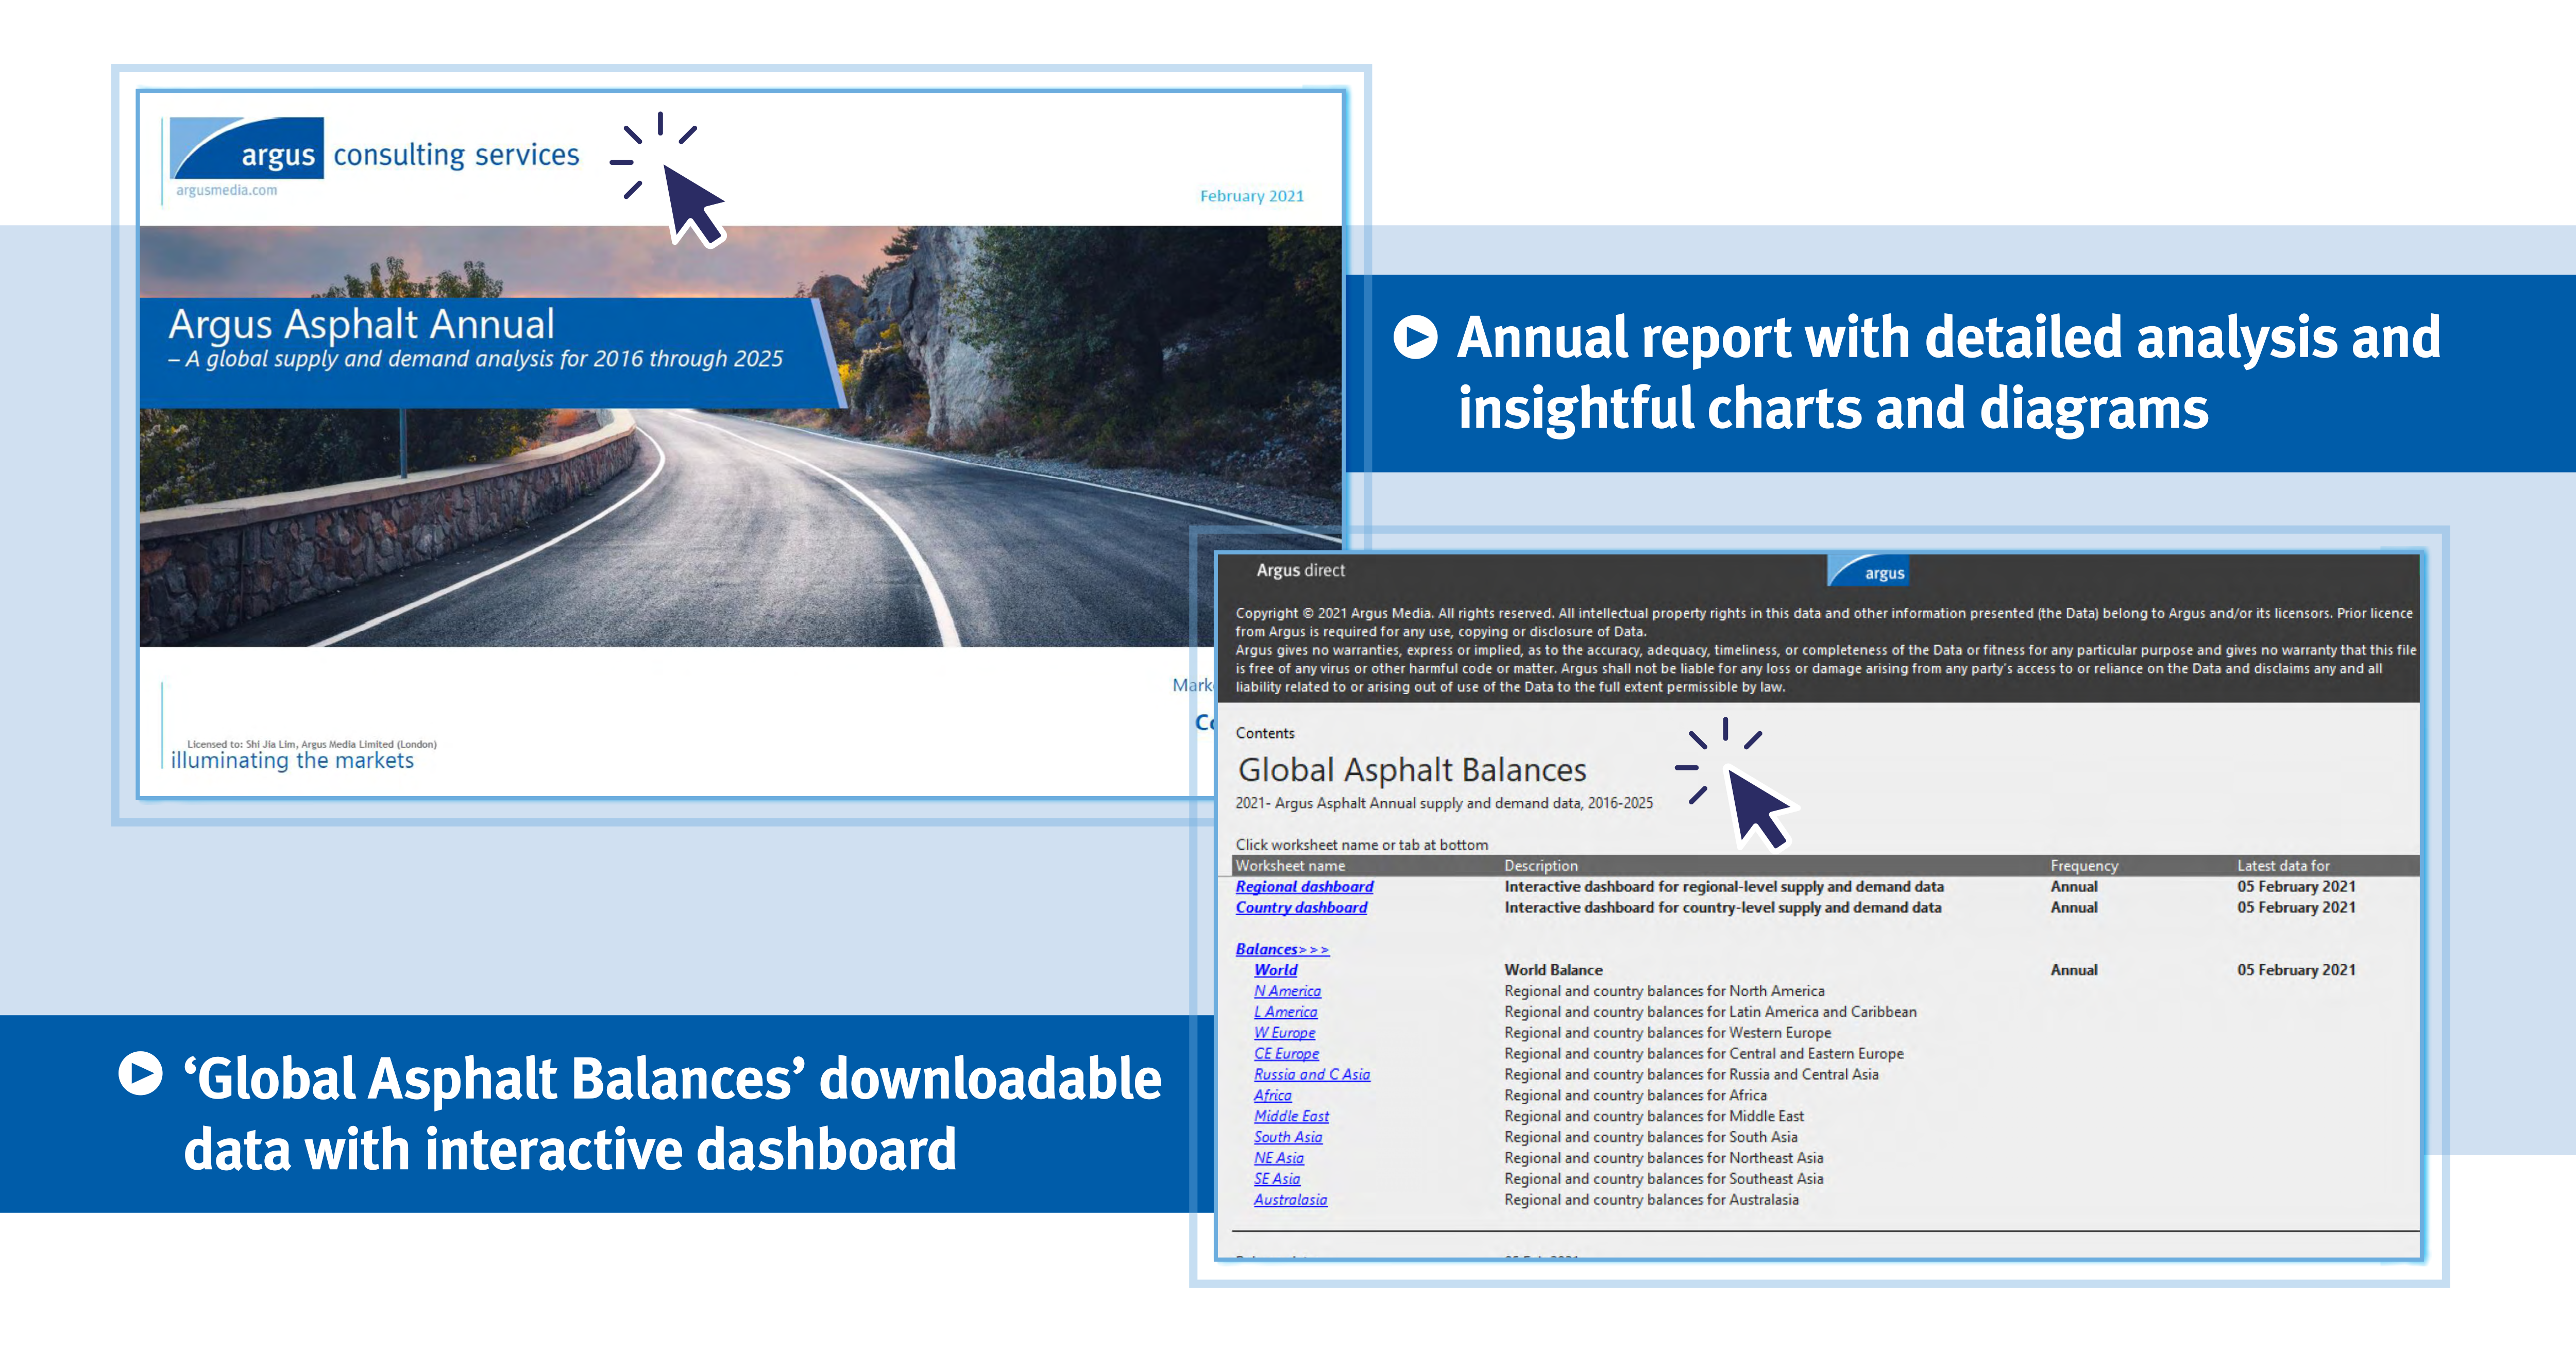Click play icon beside Annual report heading

(x=1415, y=337)
